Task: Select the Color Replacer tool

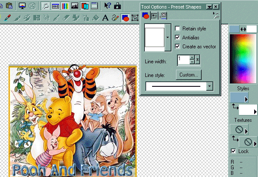Action: tap(37, 18)
